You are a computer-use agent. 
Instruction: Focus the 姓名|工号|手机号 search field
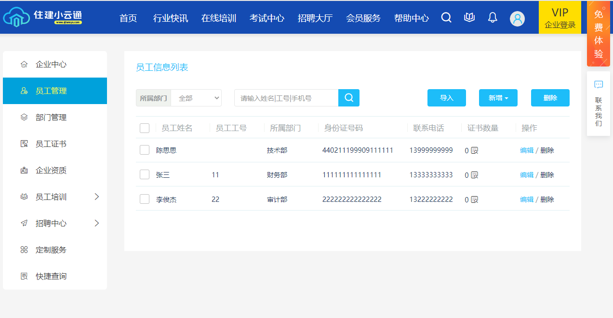286,98
